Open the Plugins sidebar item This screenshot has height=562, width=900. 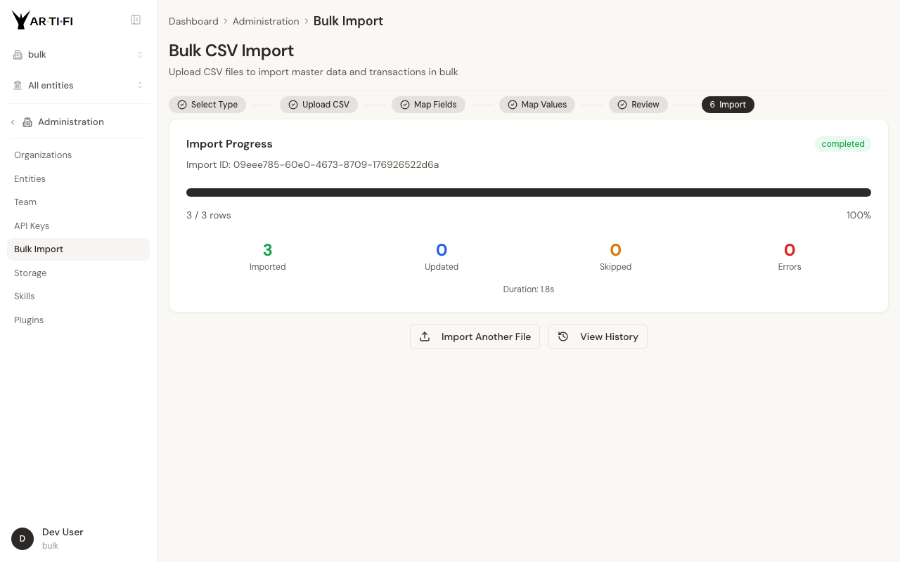29,320
